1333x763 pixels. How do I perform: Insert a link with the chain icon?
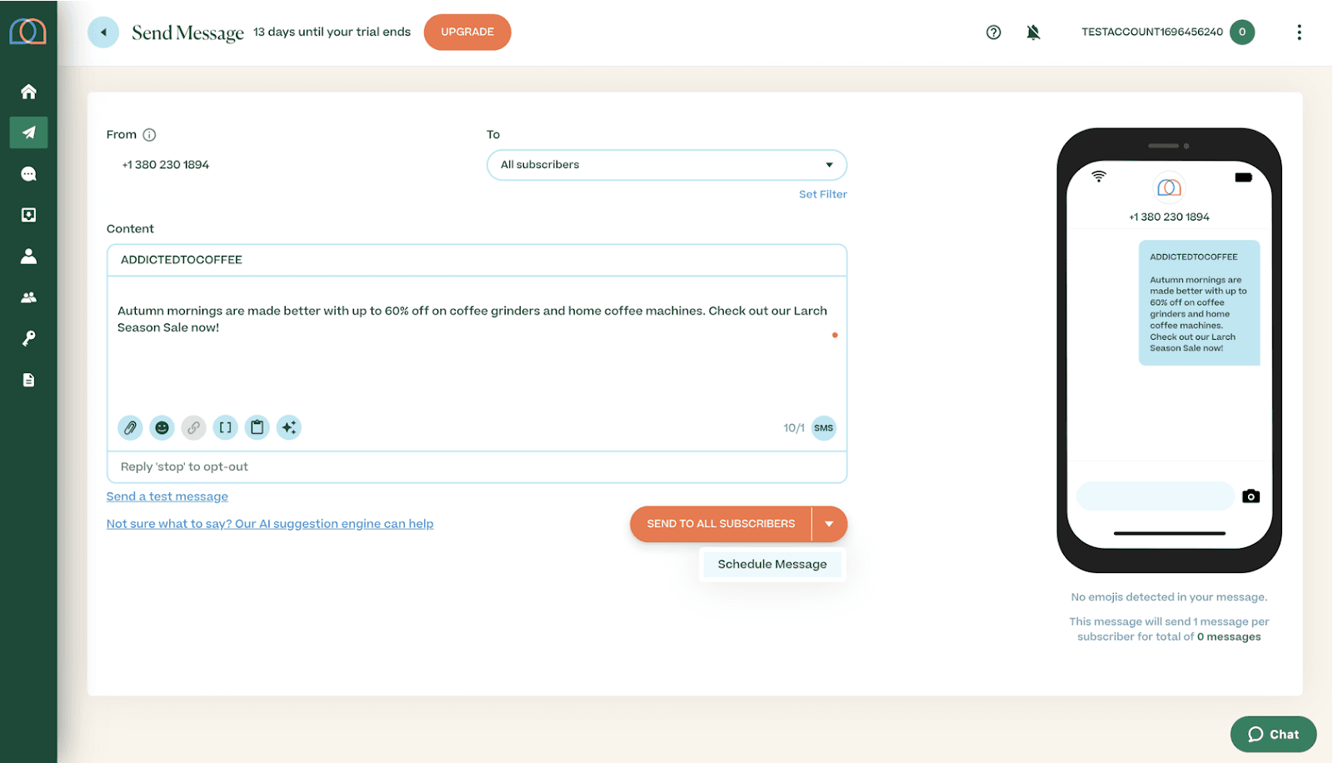[193, 428]
